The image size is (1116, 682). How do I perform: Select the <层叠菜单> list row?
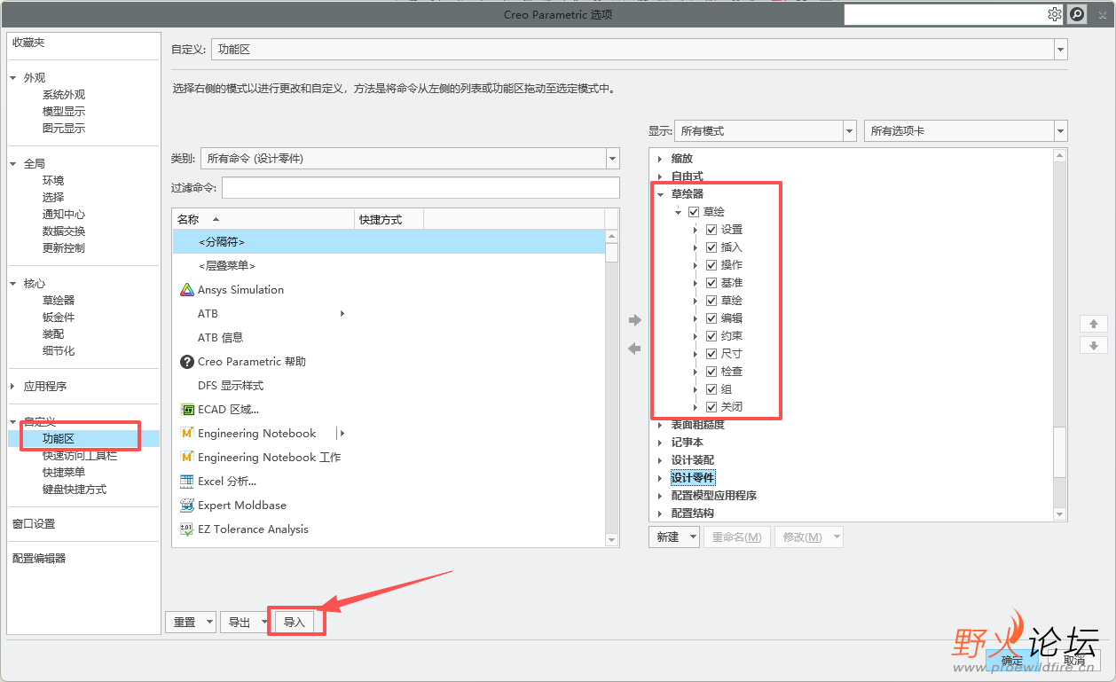point(389,266)
